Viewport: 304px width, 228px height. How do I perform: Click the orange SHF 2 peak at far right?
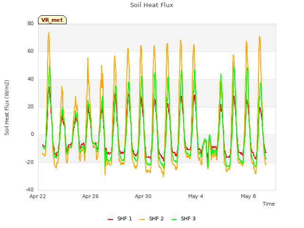(x=259, y=37)
